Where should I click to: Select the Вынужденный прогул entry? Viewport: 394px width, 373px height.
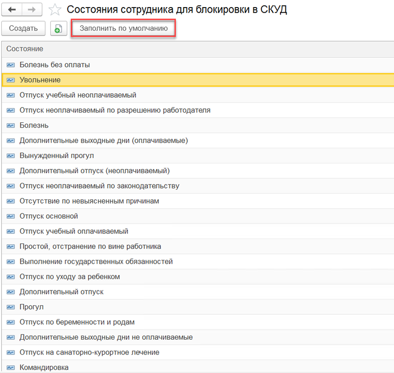pos(57,156)
